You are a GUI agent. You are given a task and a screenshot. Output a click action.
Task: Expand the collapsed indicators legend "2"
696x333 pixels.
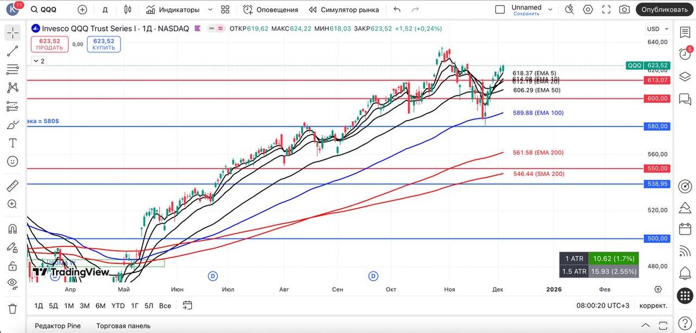click(39, 60)
